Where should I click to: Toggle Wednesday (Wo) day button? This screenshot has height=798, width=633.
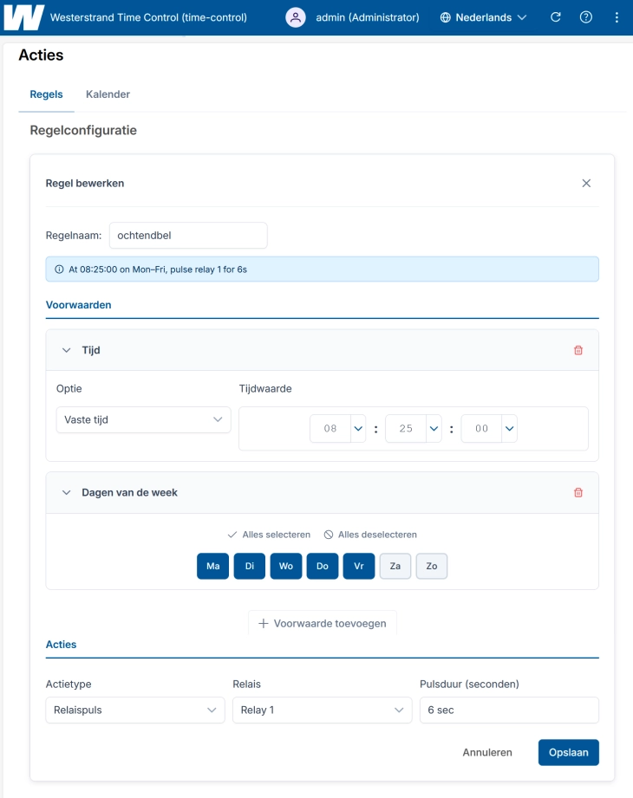pos(285,566)
